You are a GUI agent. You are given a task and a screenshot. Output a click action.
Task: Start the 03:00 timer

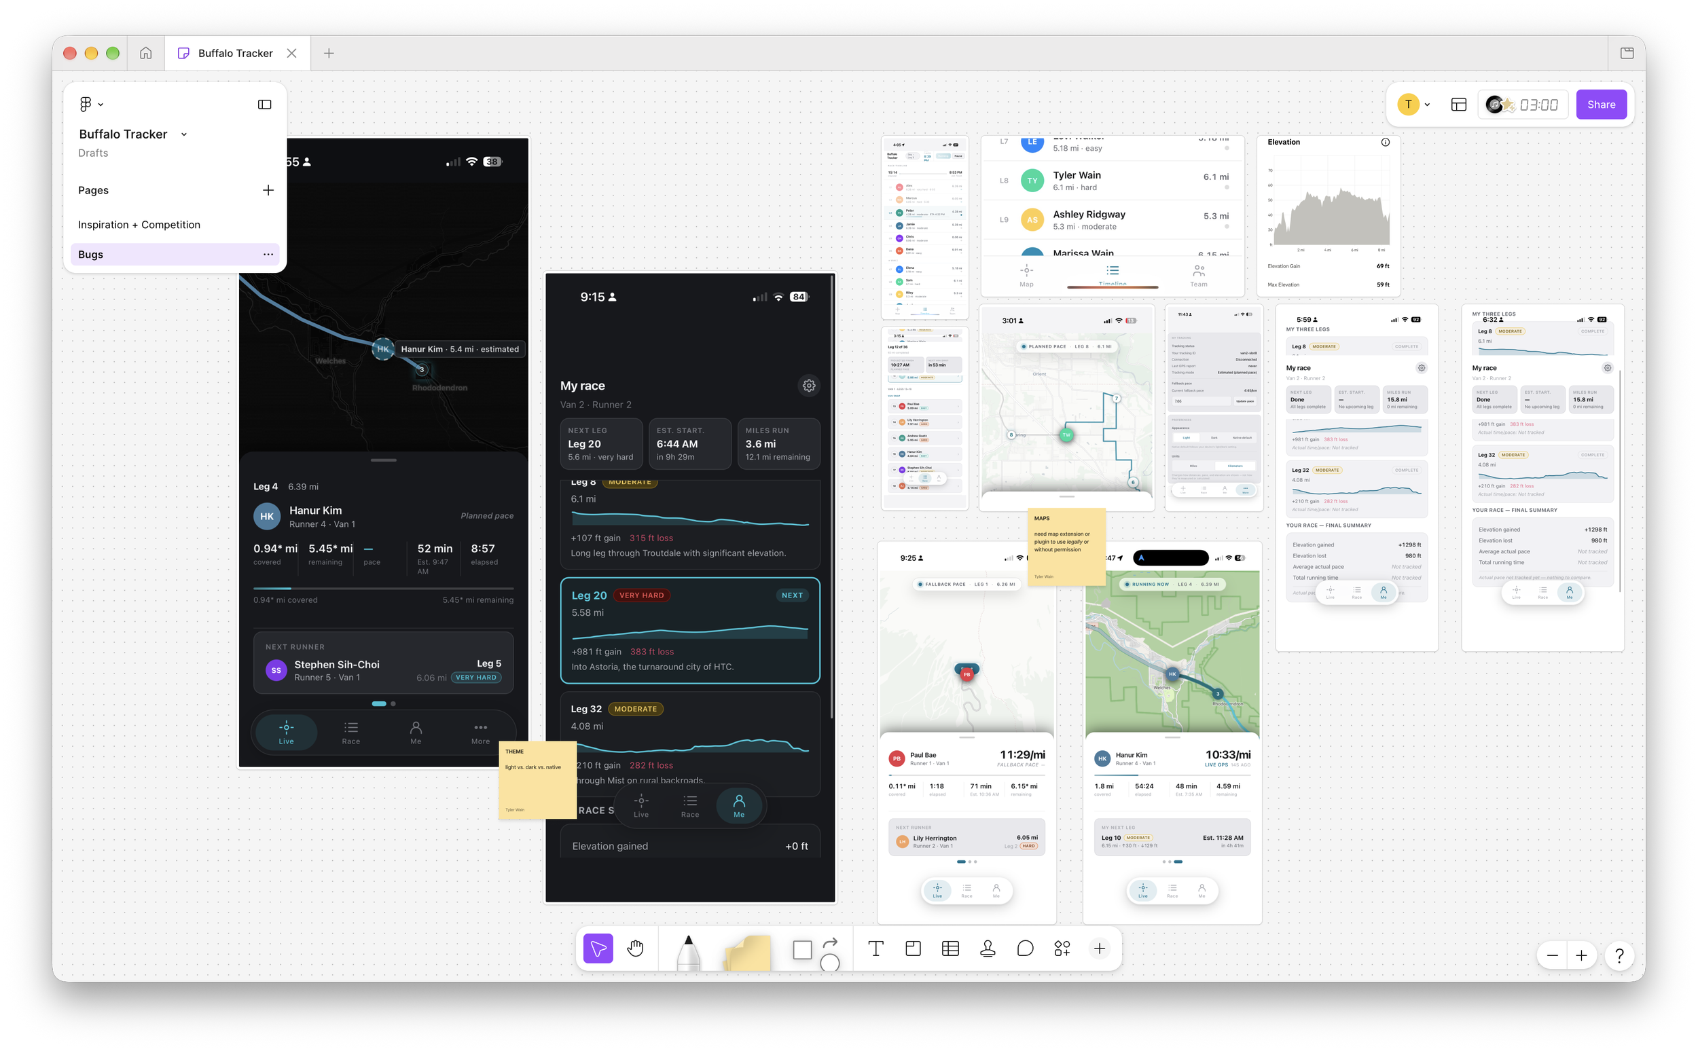click(1538, 105)
